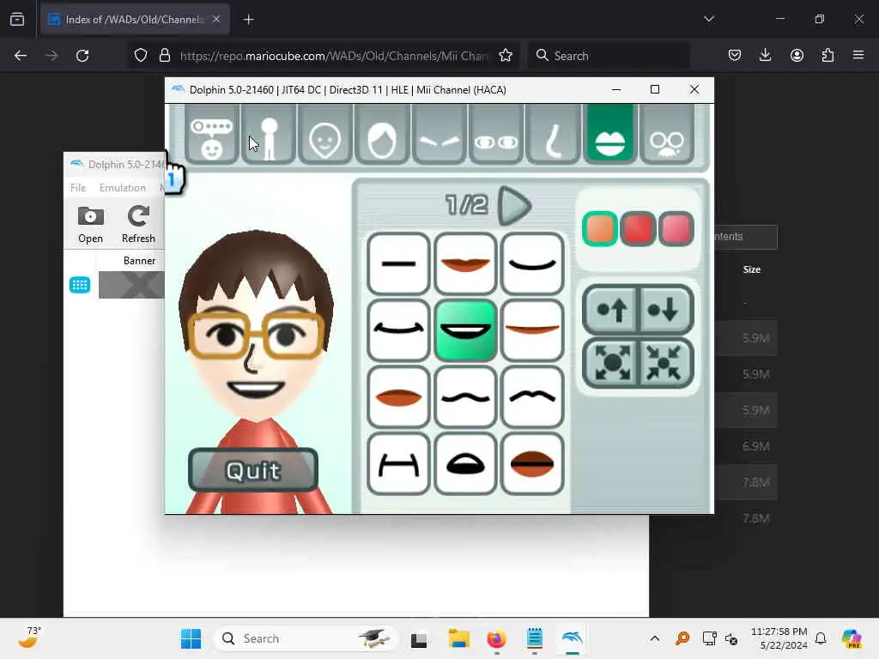Open the notifications bell

point(821,638)
